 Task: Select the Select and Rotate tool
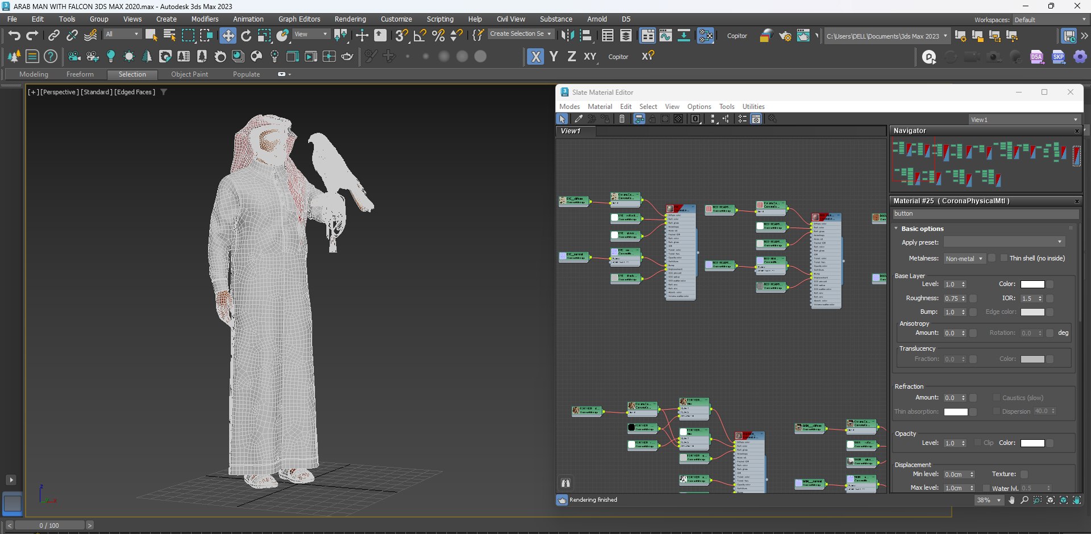click(x=246, y=36)
